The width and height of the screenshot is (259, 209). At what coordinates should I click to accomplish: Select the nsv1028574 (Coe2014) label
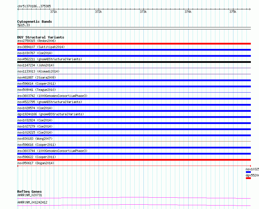pos(35,108)
